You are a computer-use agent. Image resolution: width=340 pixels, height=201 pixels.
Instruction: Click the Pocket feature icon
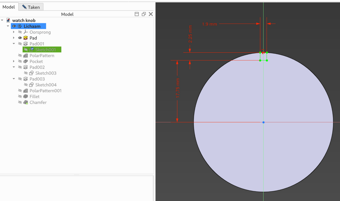click(26, 61)
